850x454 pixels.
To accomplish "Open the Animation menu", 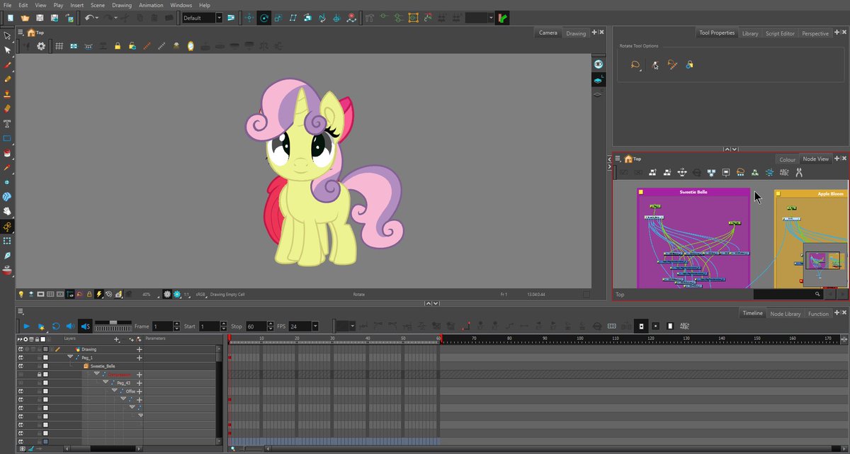I will click(151, 5).
